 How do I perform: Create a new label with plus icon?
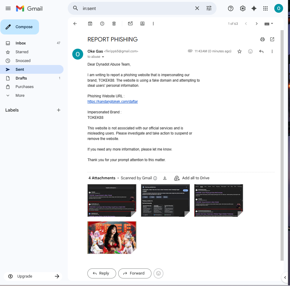click(x=59, y=110)
